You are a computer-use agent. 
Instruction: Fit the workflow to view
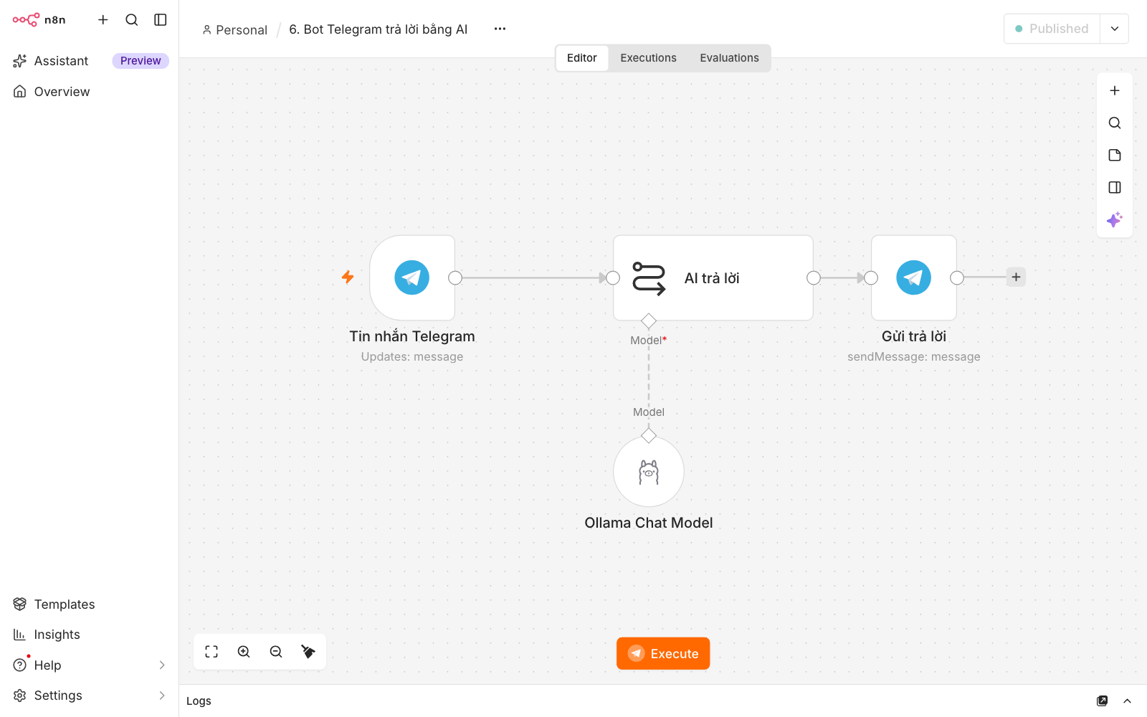tap(211, 652)
